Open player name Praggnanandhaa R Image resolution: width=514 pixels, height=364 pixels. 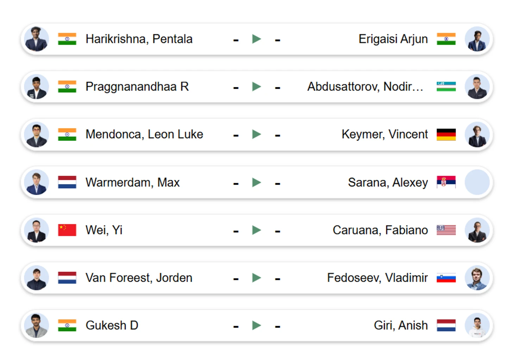pyautogui.click(x=137, y=87)
